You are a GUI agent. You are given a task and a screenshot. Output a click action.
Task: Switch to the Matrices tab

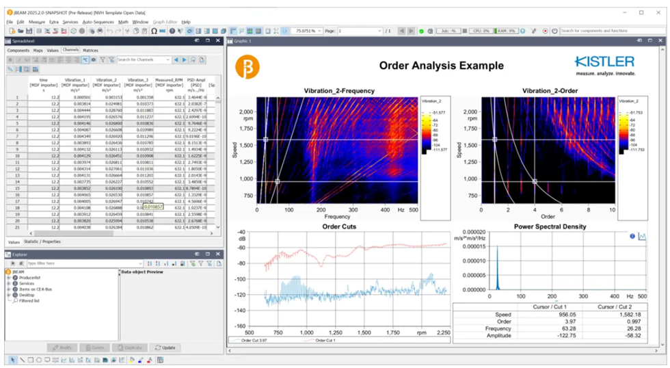90,50
